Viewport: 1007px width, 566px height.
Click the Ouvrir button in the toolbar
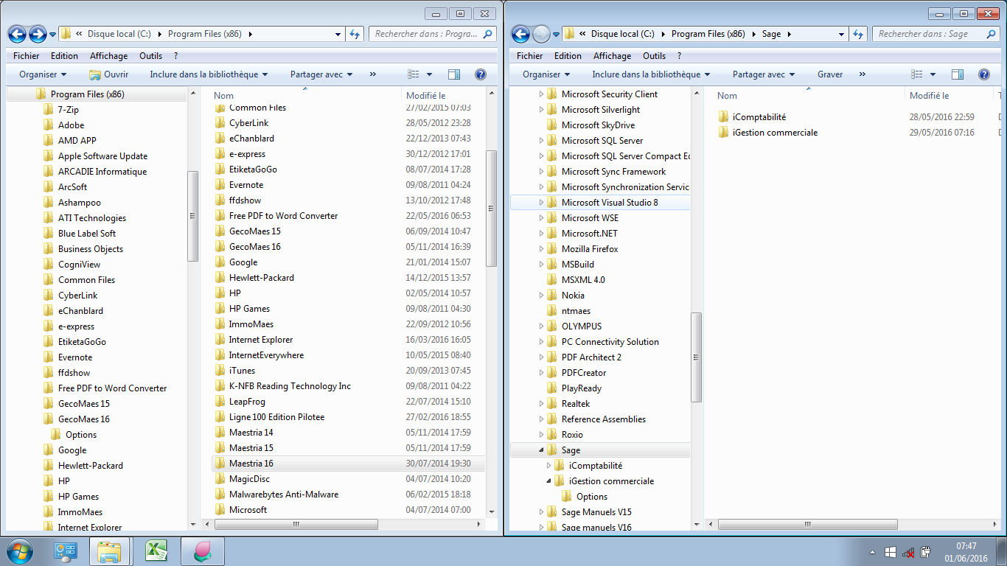[108, 74]
